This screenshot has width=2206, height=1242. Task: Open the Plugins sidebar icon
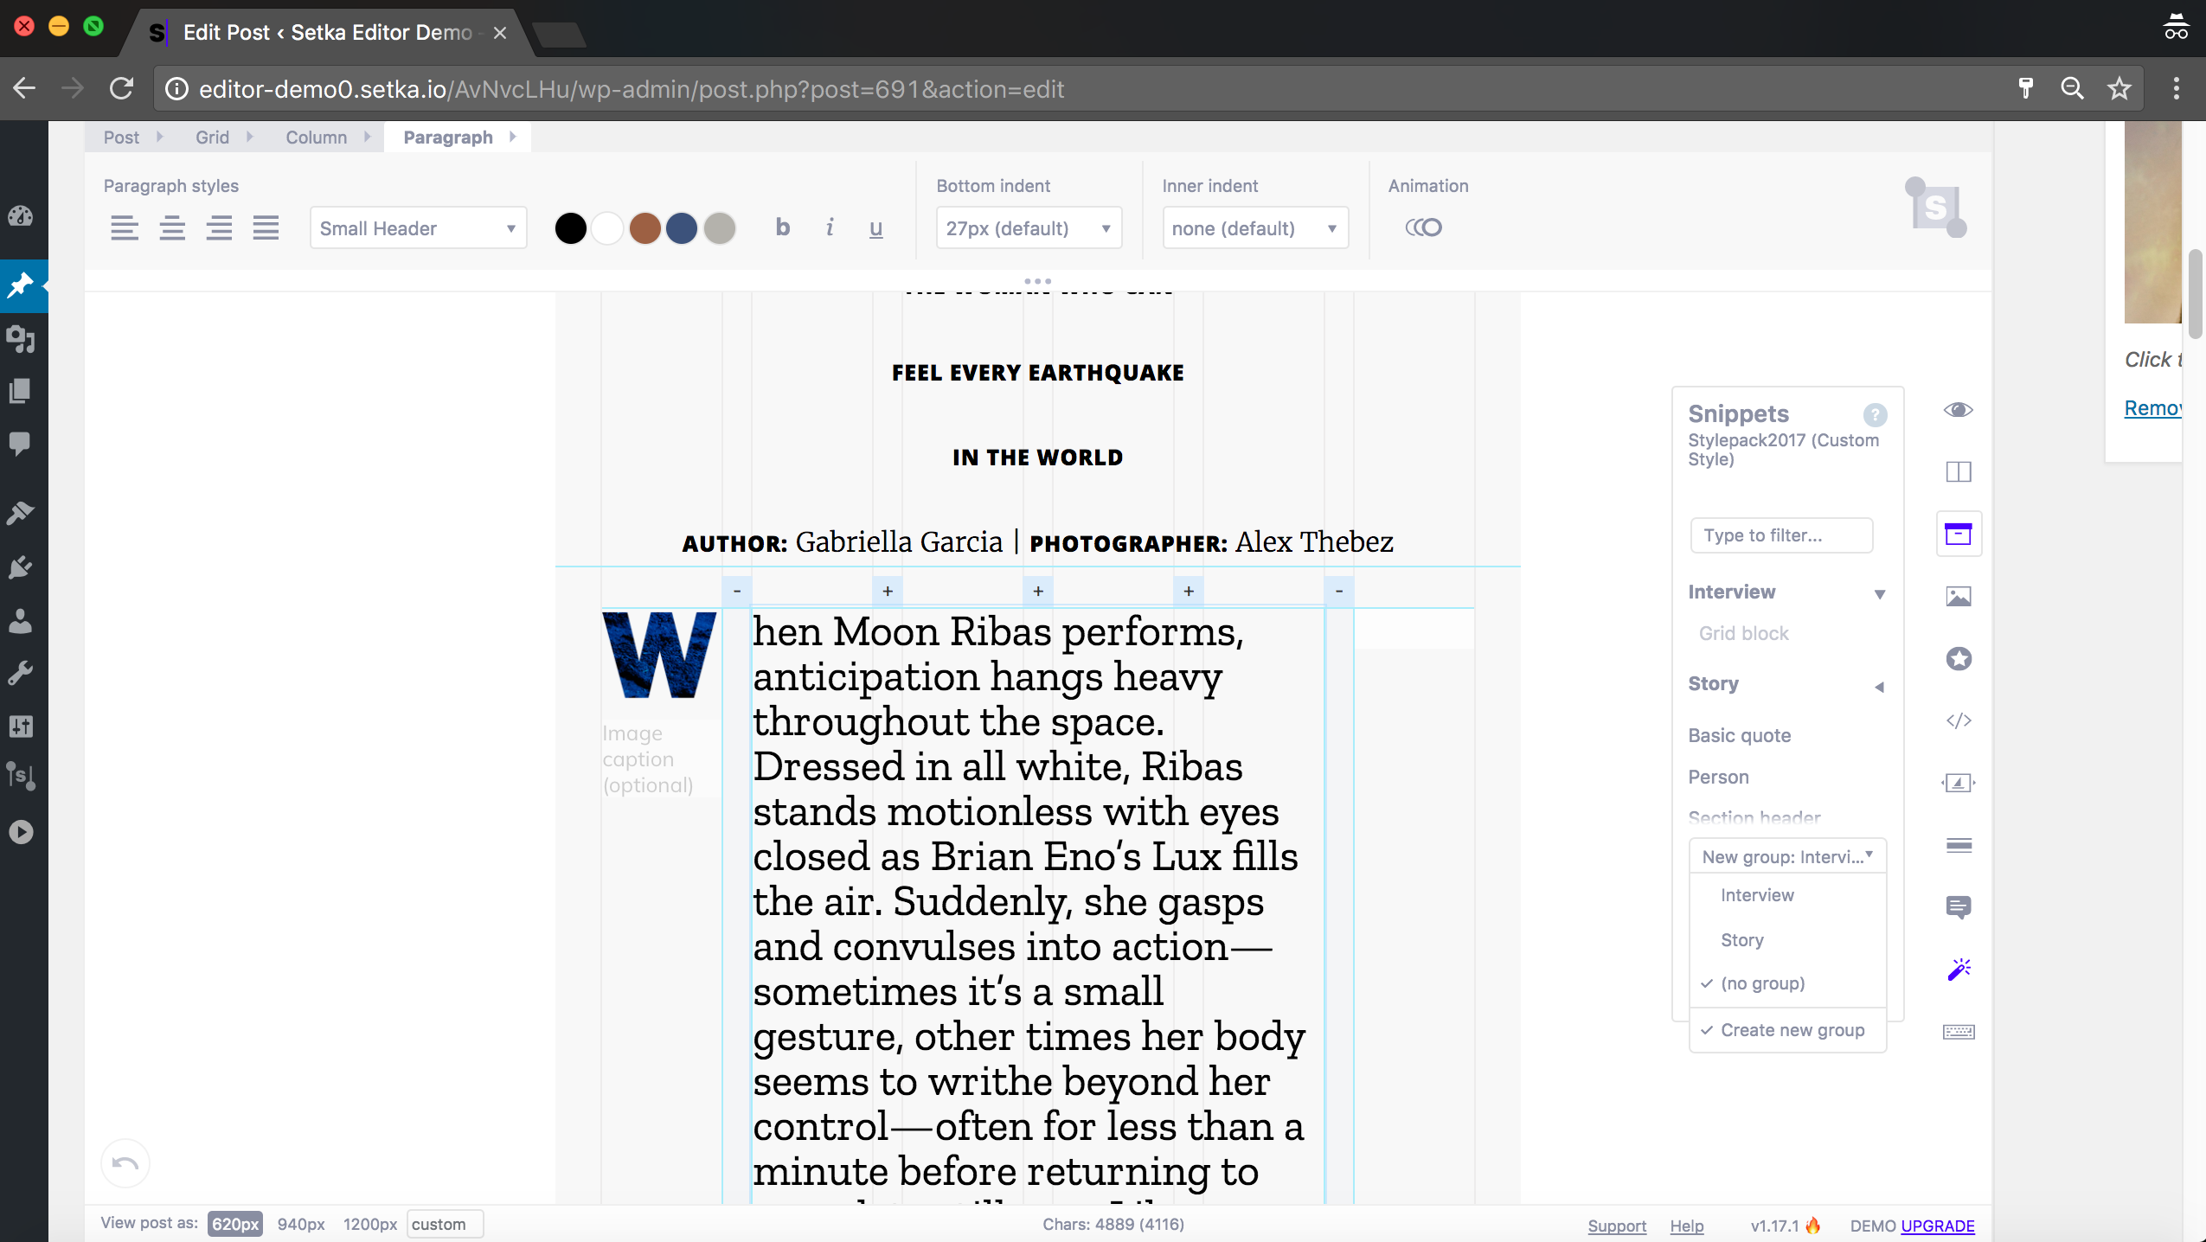pos(21,567)
